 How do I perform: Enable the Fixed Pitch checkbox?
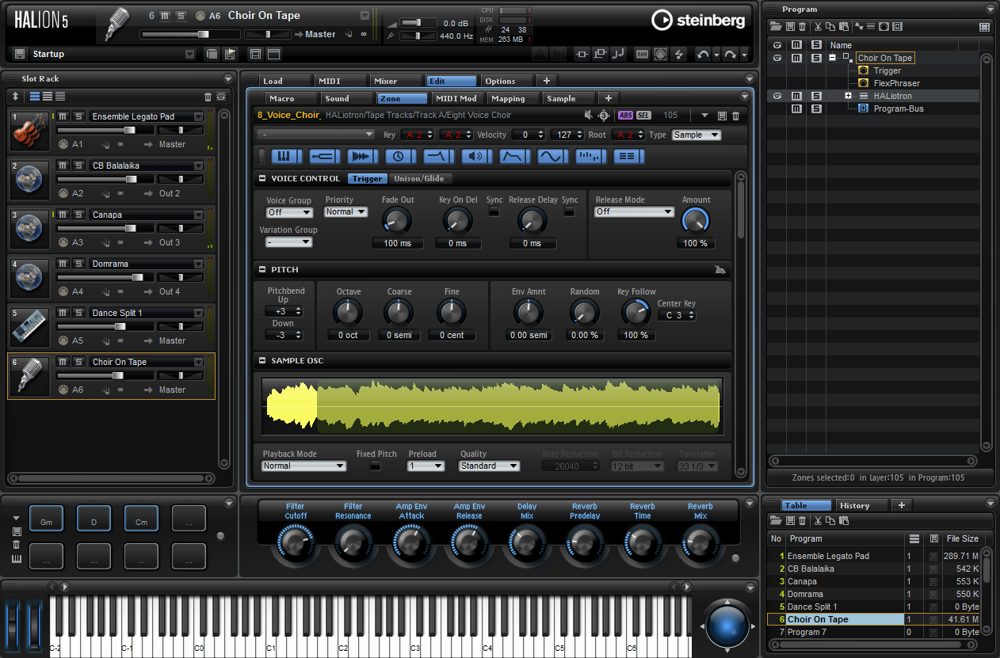(376, 466)
